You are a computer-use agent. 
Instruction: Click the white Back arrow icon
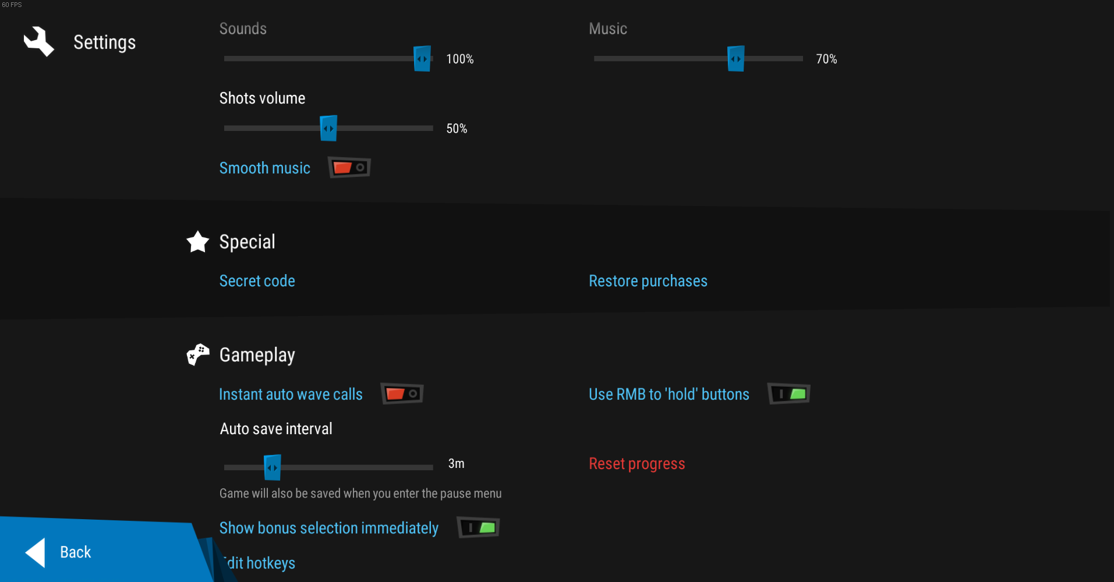point(36,552)
